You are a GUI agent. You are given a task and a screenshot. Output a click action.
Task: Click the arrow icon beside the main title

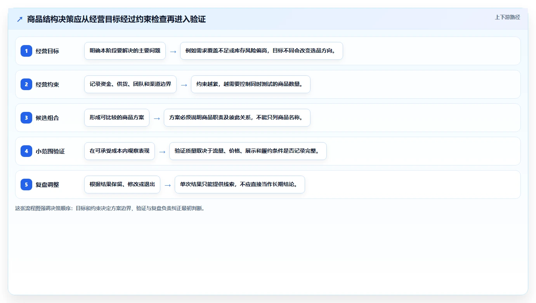(x=20, y=19)
